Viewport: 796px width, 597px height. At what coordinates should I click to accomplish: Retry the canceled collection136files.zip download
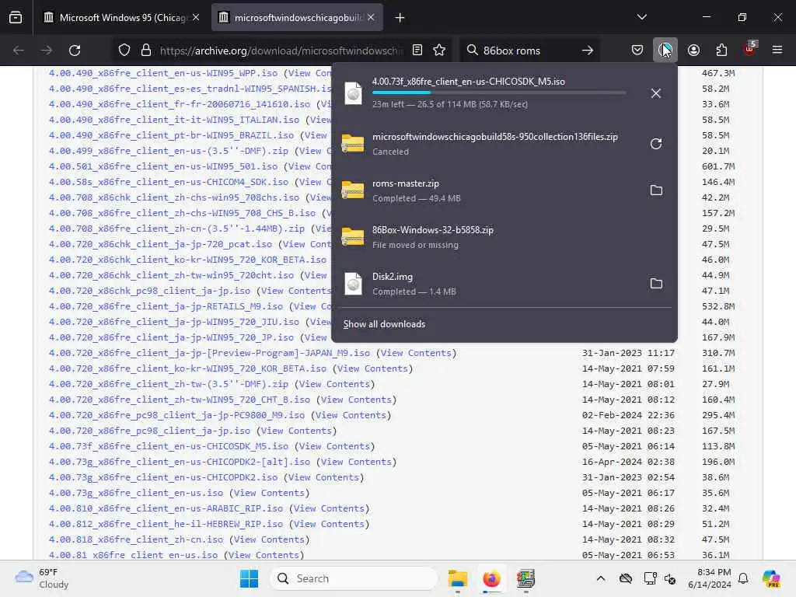pos(656,144)
